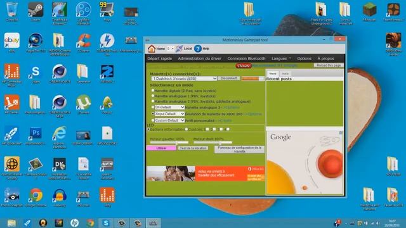
Task: Launch Photoshop from the desktop Ps icon
Action: pyautogui.click(x=36, y=134)
